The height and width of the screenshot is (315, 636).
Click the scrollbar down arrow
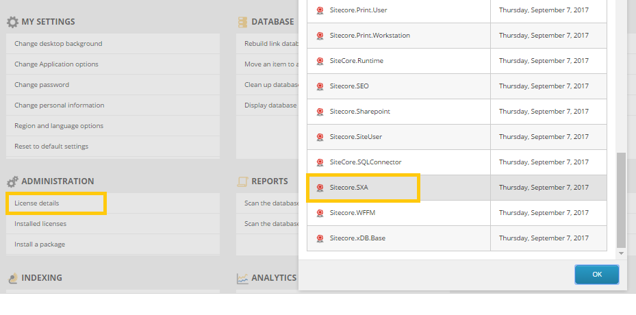pyautogui.click(x=621, y=253)
